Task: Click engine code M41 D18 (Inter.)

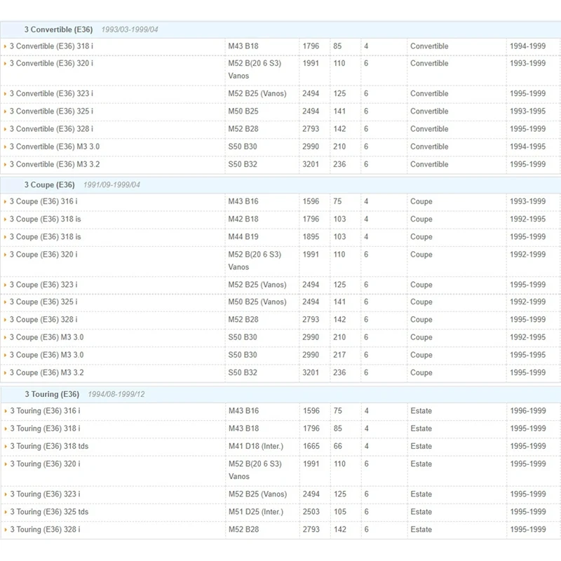Action: pyautogui.click(x=256, y=446)
